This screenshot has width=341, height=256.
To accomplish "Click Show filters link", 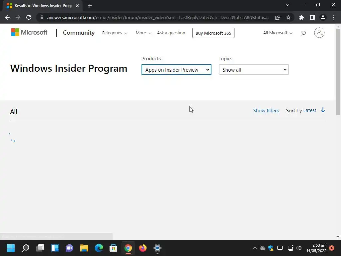I will (266, 111).
